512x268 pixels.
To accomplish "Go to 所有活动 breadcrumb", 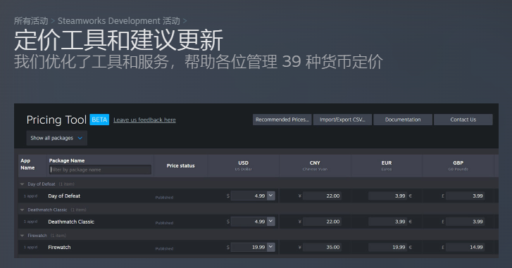I will point(31,21).
